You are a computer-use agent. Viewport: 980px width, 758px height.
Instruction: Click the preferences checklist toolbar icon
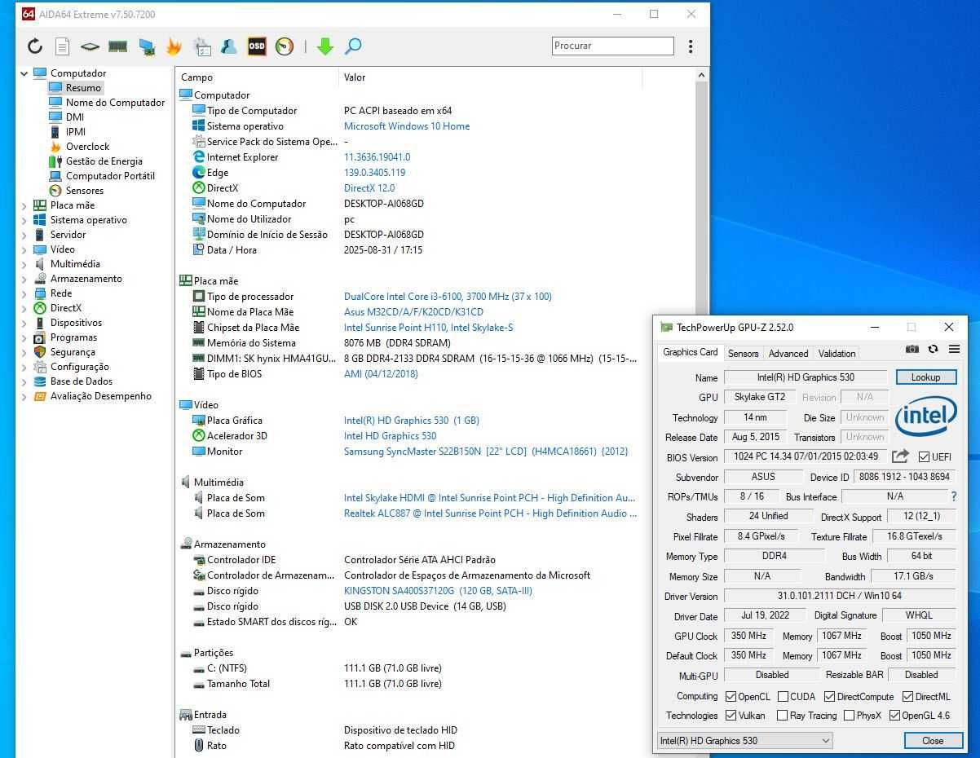pos(201,46)
